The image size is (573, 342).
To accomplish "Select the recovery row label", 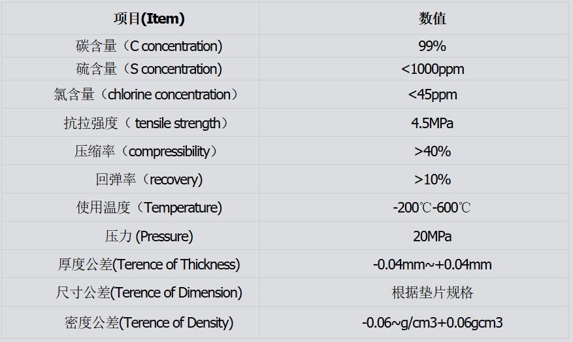I will [x=149, y=179].
